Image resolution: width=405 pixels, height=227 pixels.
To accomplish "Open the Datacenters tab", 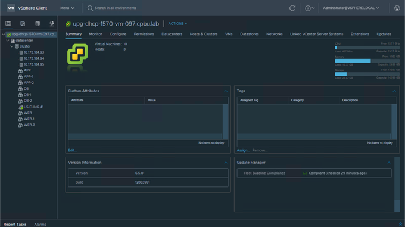I will point(172,34).
